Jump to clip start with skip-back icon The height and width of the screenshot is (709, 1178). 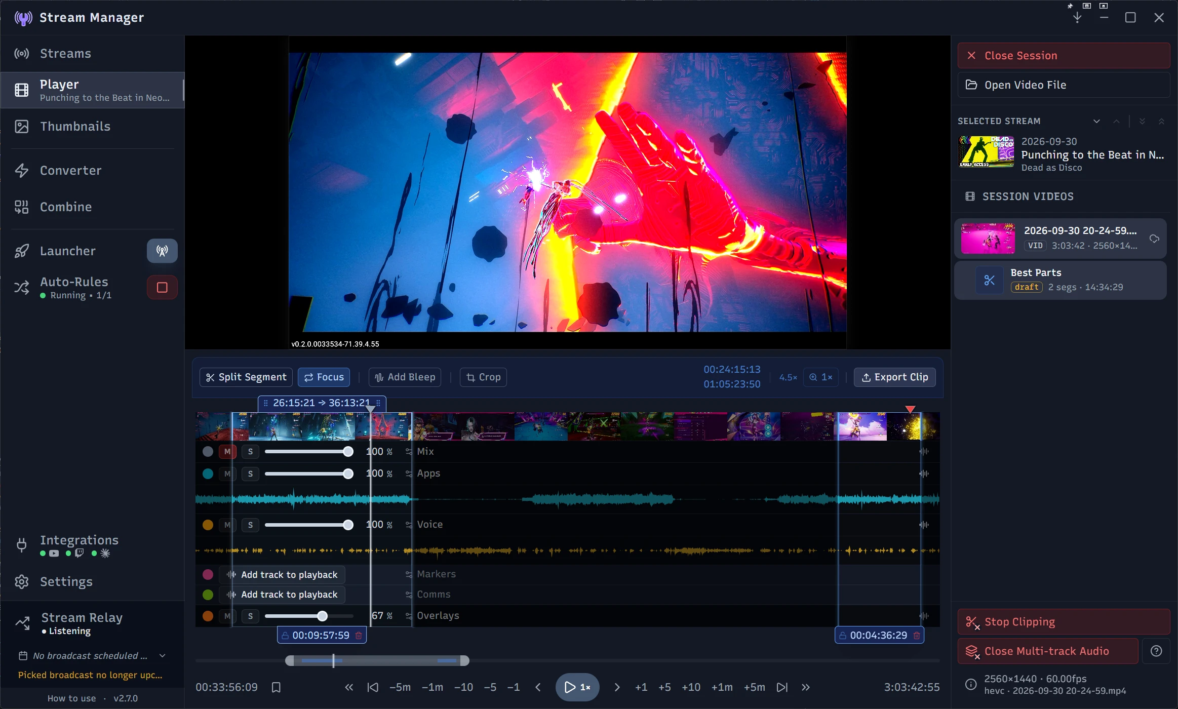[373, 687]
